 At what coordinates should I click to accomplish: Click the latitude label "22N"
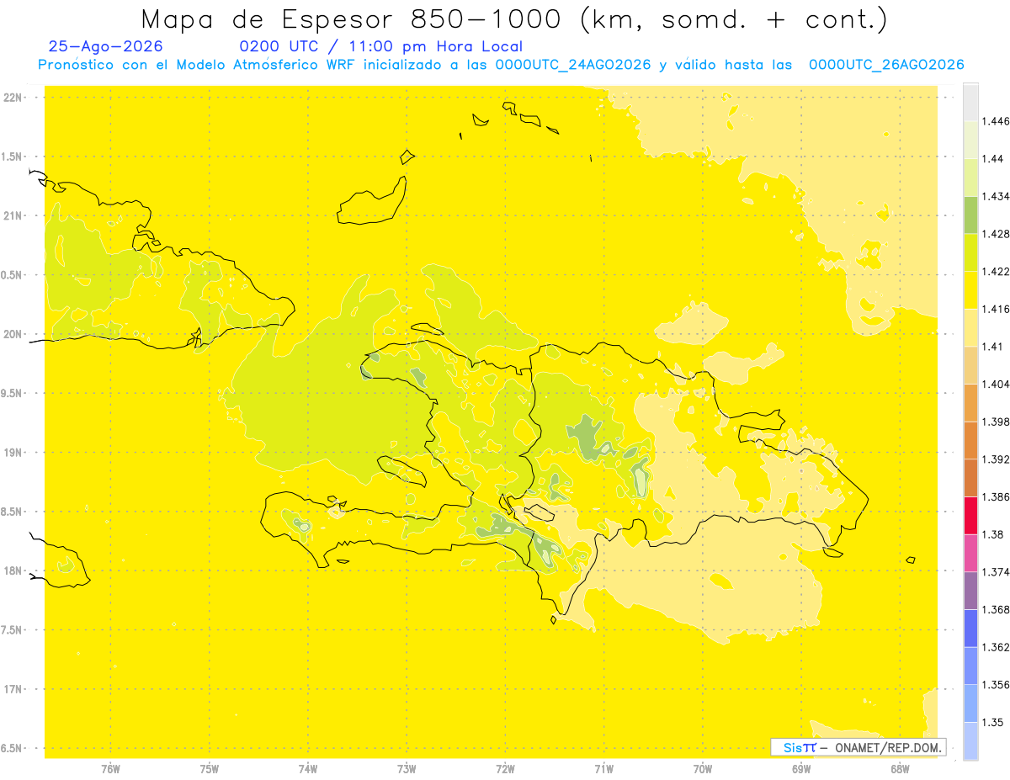coord(13,98)
